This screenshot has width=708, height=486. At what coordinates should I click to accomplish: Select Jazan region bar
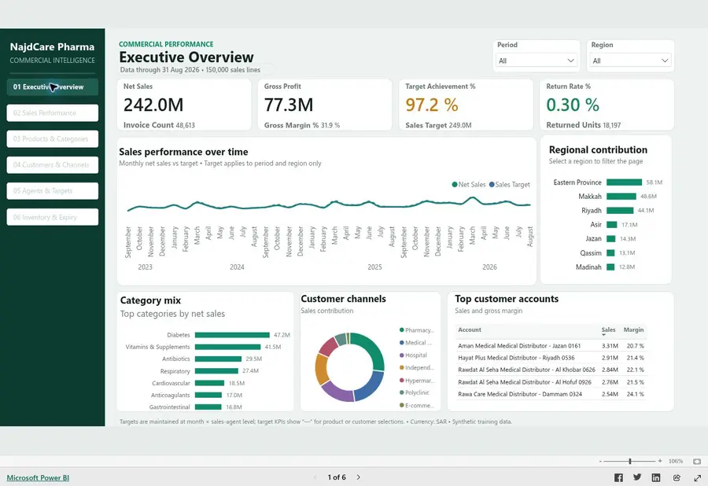click(x=611, y=239)
